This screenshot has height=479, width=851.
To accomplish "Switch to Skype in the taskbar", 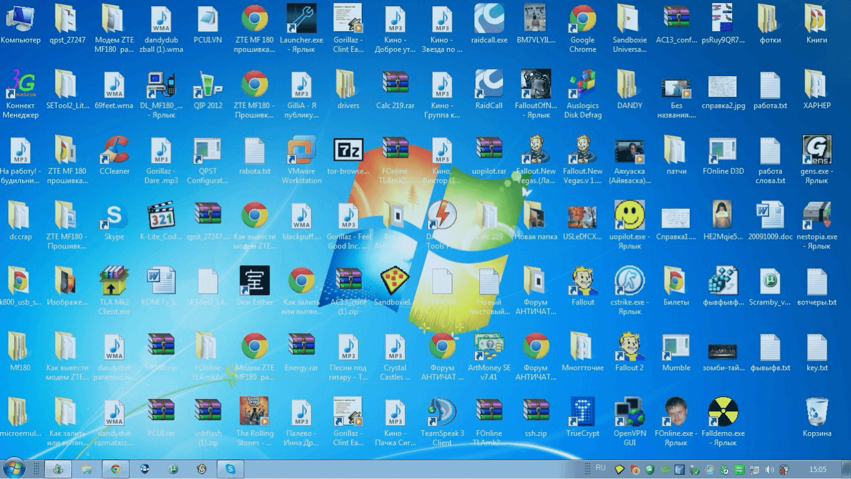I will point(230,469).
